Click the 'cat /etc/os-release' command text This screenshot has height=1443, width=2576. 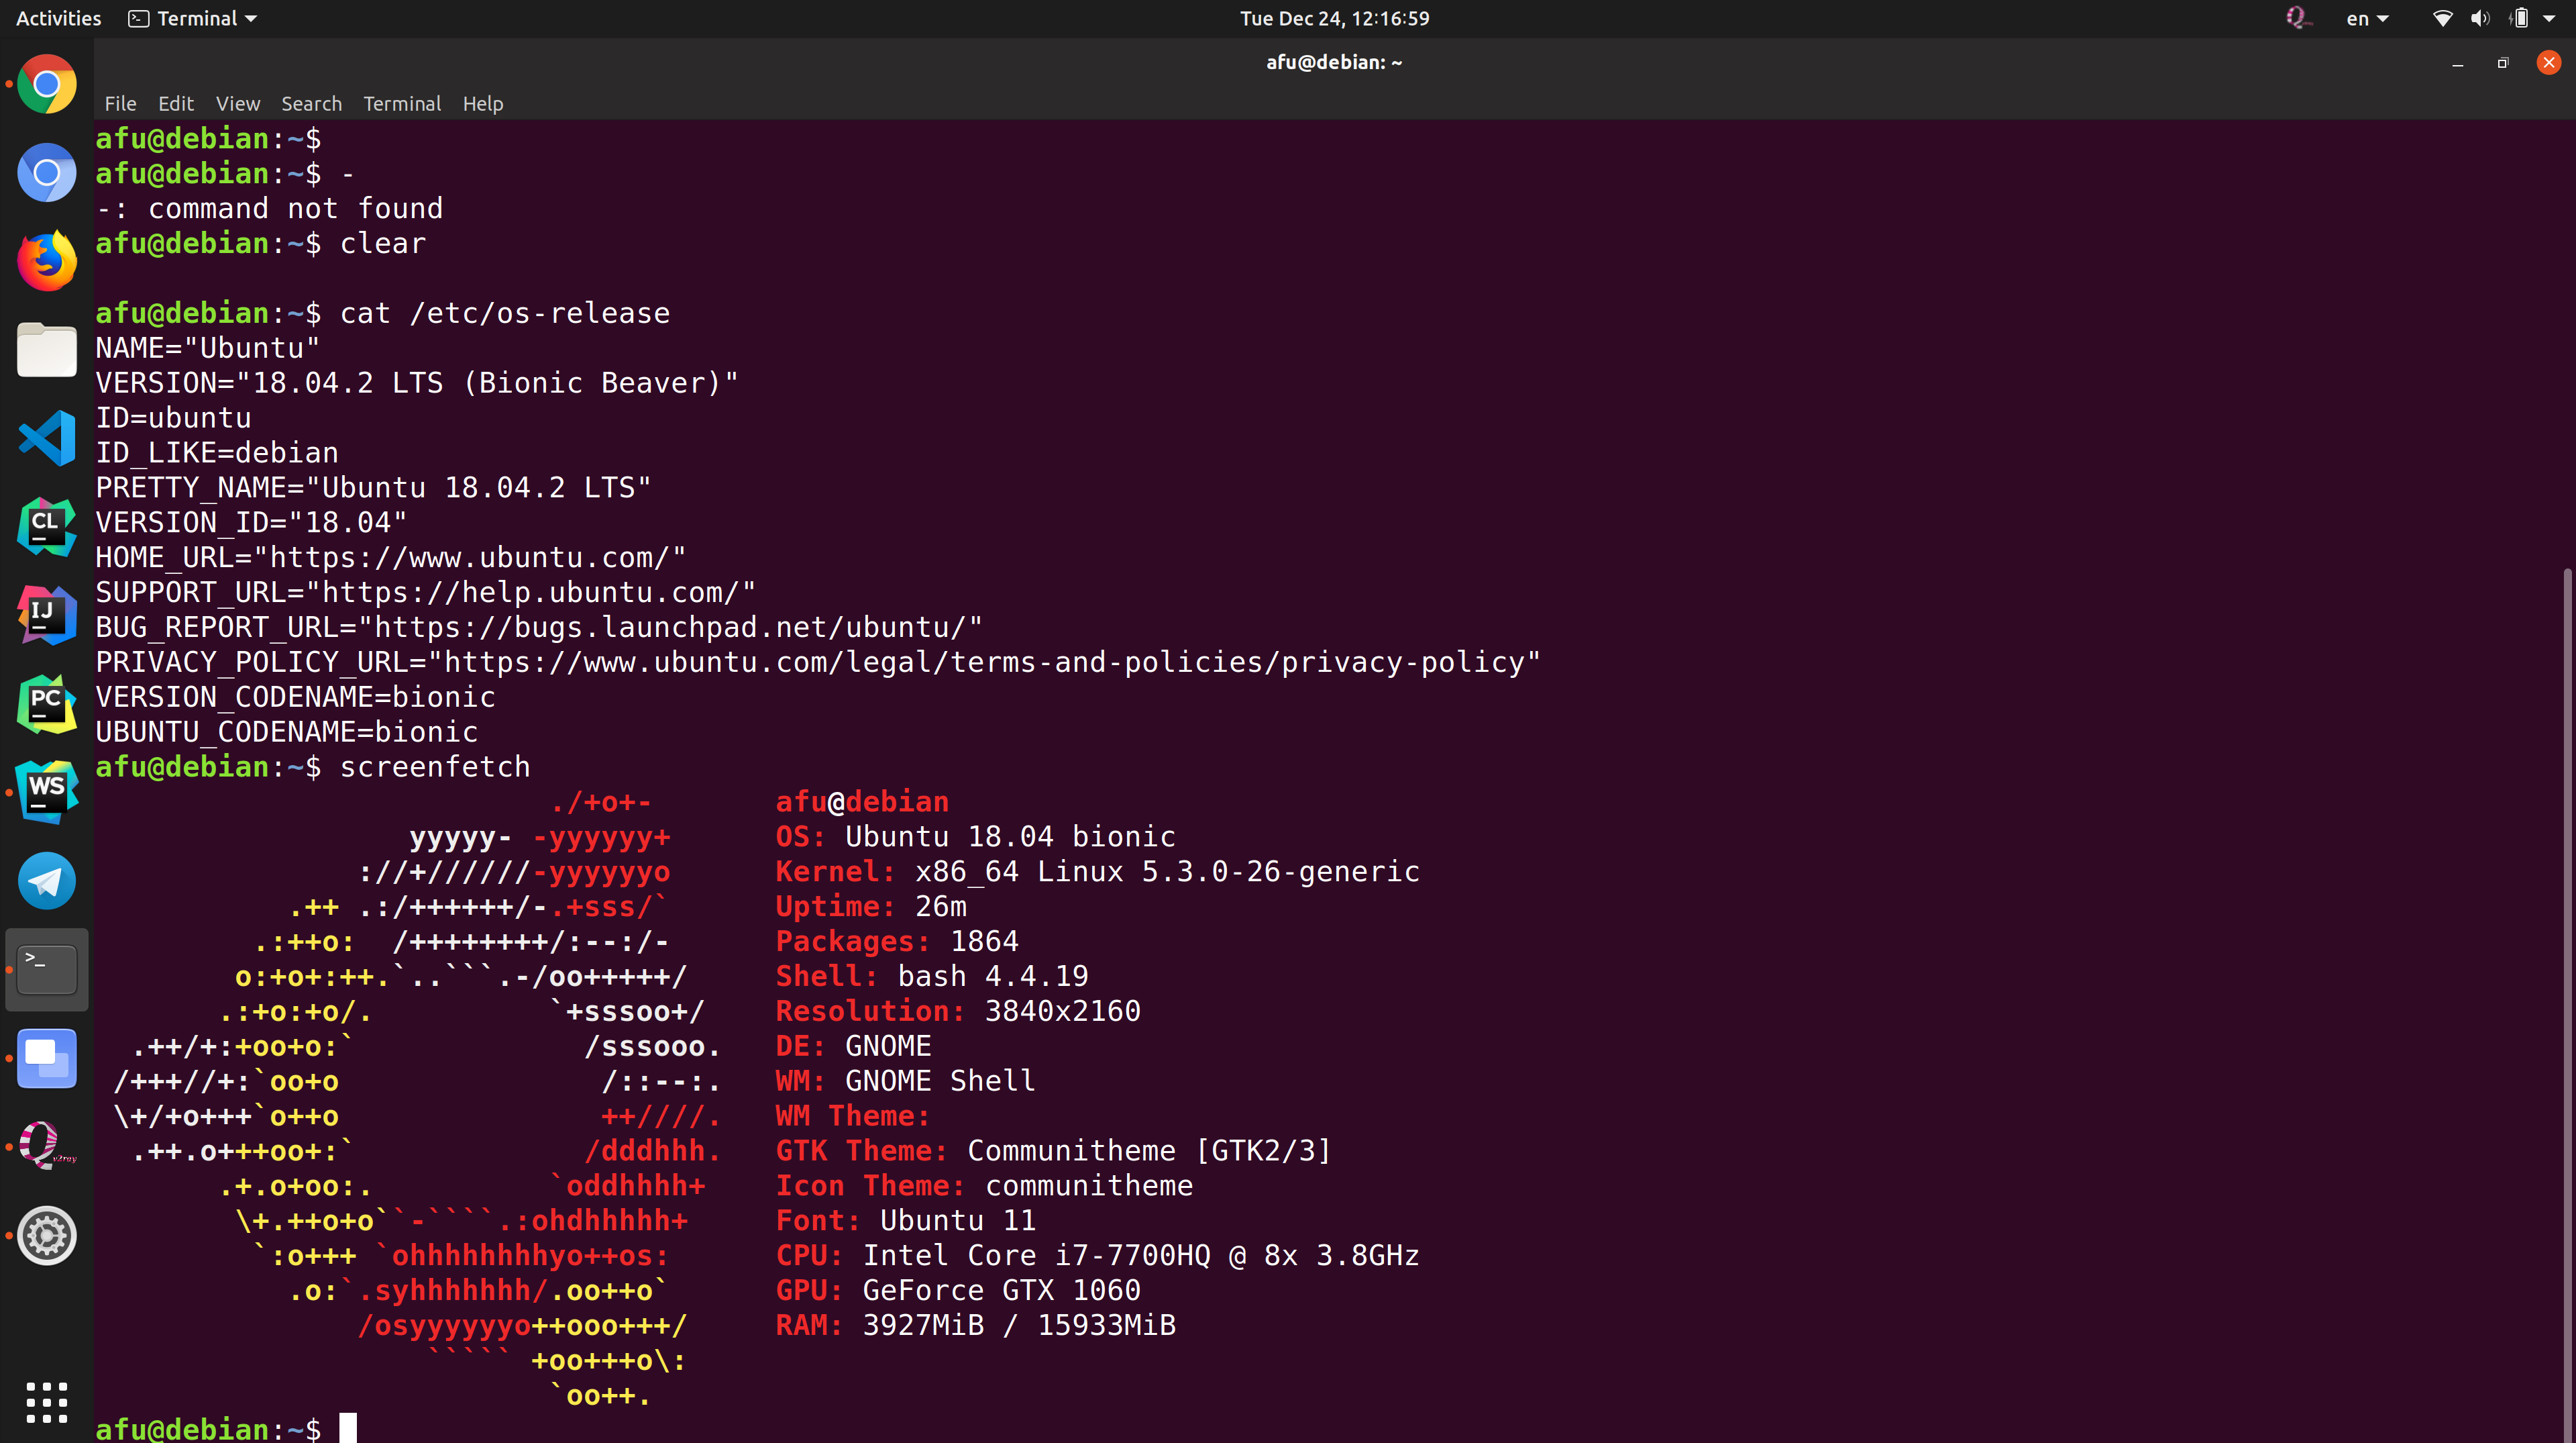(505, 313)
